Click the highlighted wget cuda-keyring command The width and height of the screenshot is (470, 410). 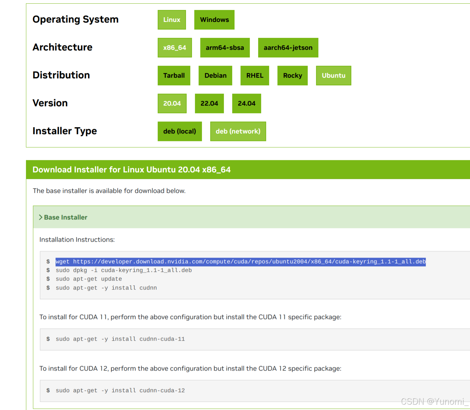point(240,262)
